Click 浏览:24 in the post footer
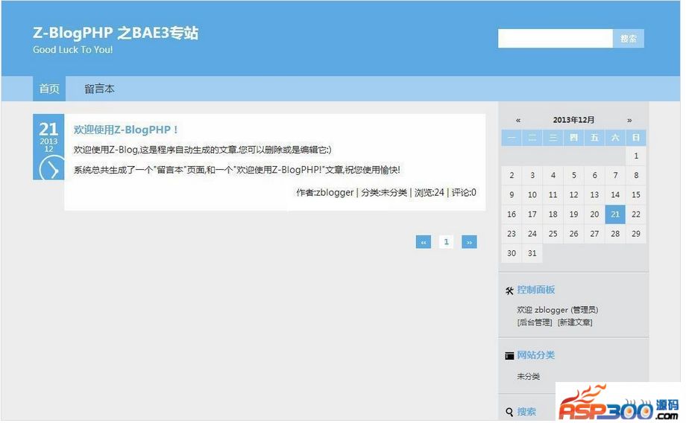 pos(429,193)
